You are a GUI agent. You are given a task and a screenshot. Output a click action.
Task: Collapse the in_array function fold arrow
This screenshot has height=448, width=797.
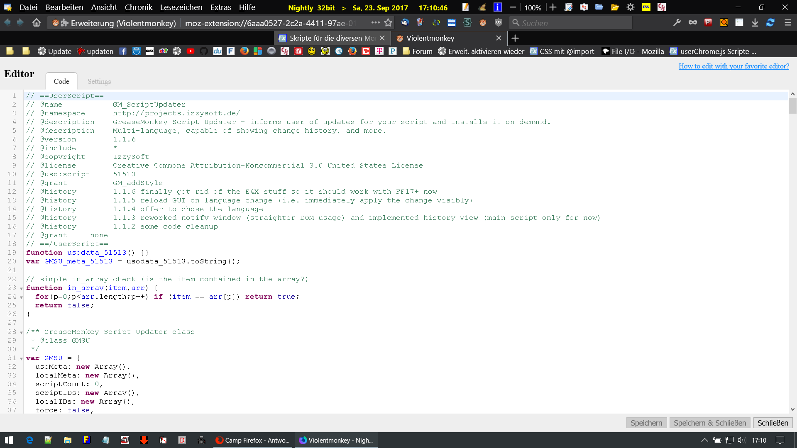pyautogui.click(x=21, y=288)
